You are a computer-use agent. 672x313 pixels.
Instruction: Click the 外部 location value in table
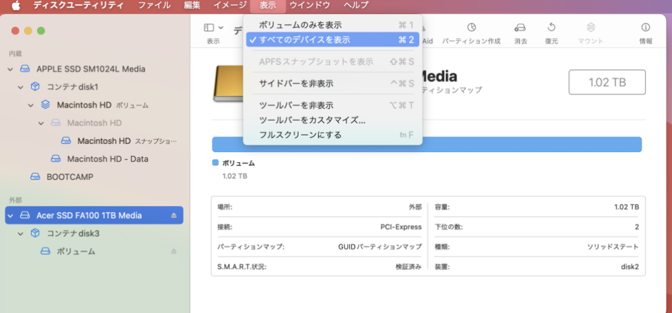pos(415,207)
